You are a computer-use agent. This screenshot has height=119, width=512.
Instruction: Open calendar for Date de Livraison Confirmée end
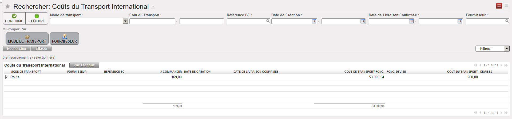(x=460, y=21)
